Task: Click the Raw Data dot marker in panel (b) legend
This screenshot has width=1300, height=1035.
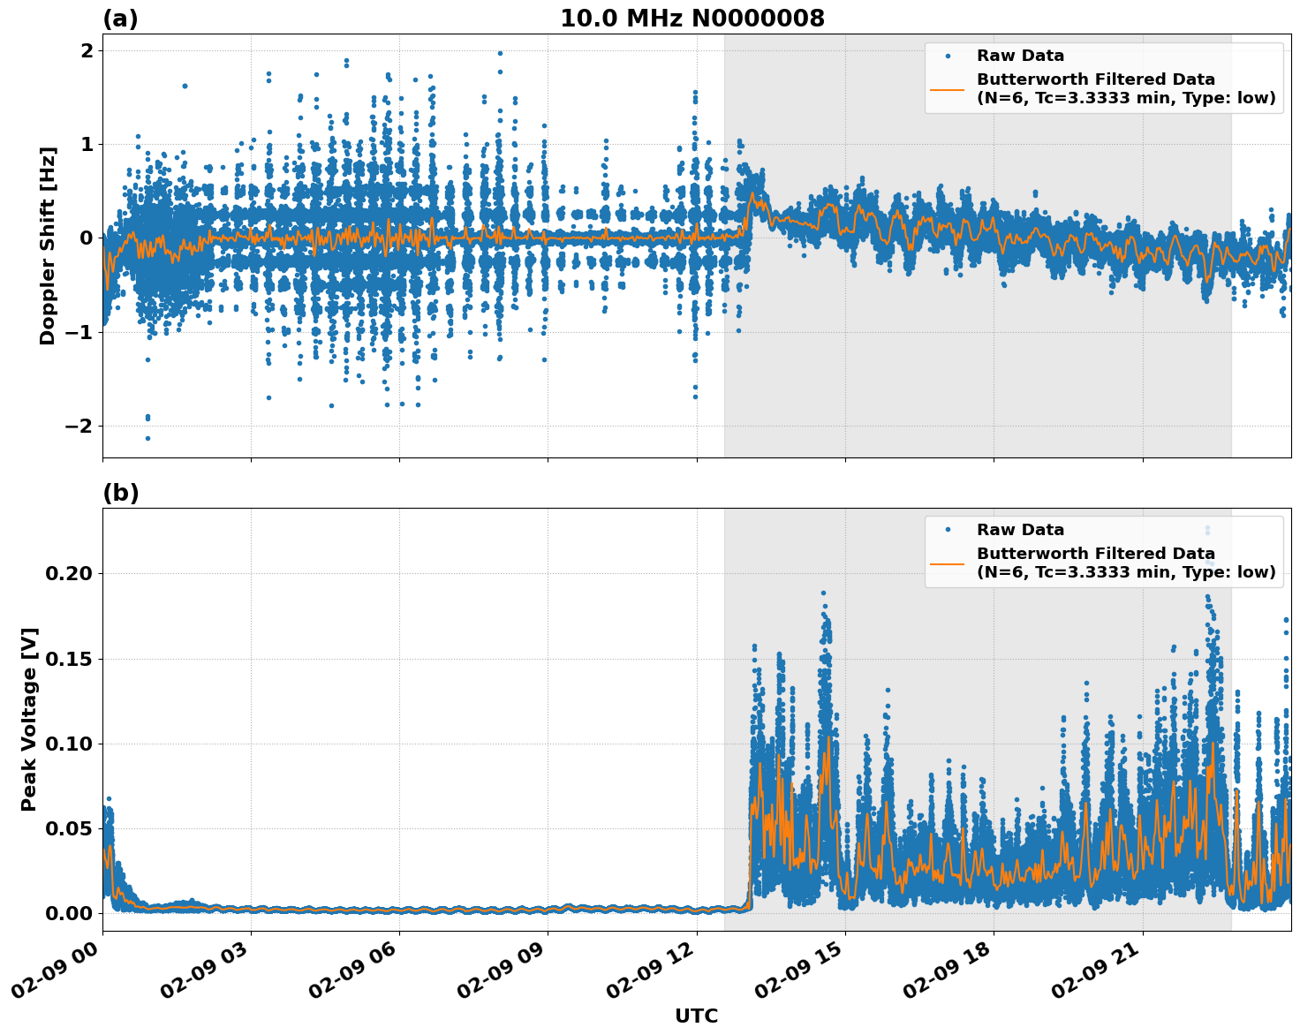Action: coord(949,528)
